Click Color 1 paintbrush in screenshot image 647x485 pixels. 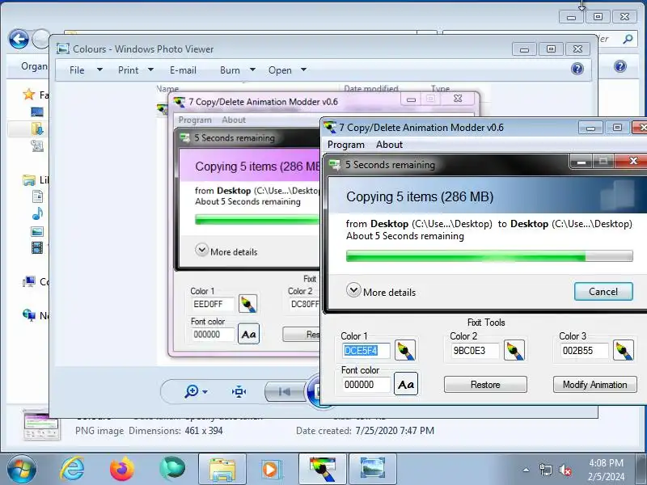247,304
